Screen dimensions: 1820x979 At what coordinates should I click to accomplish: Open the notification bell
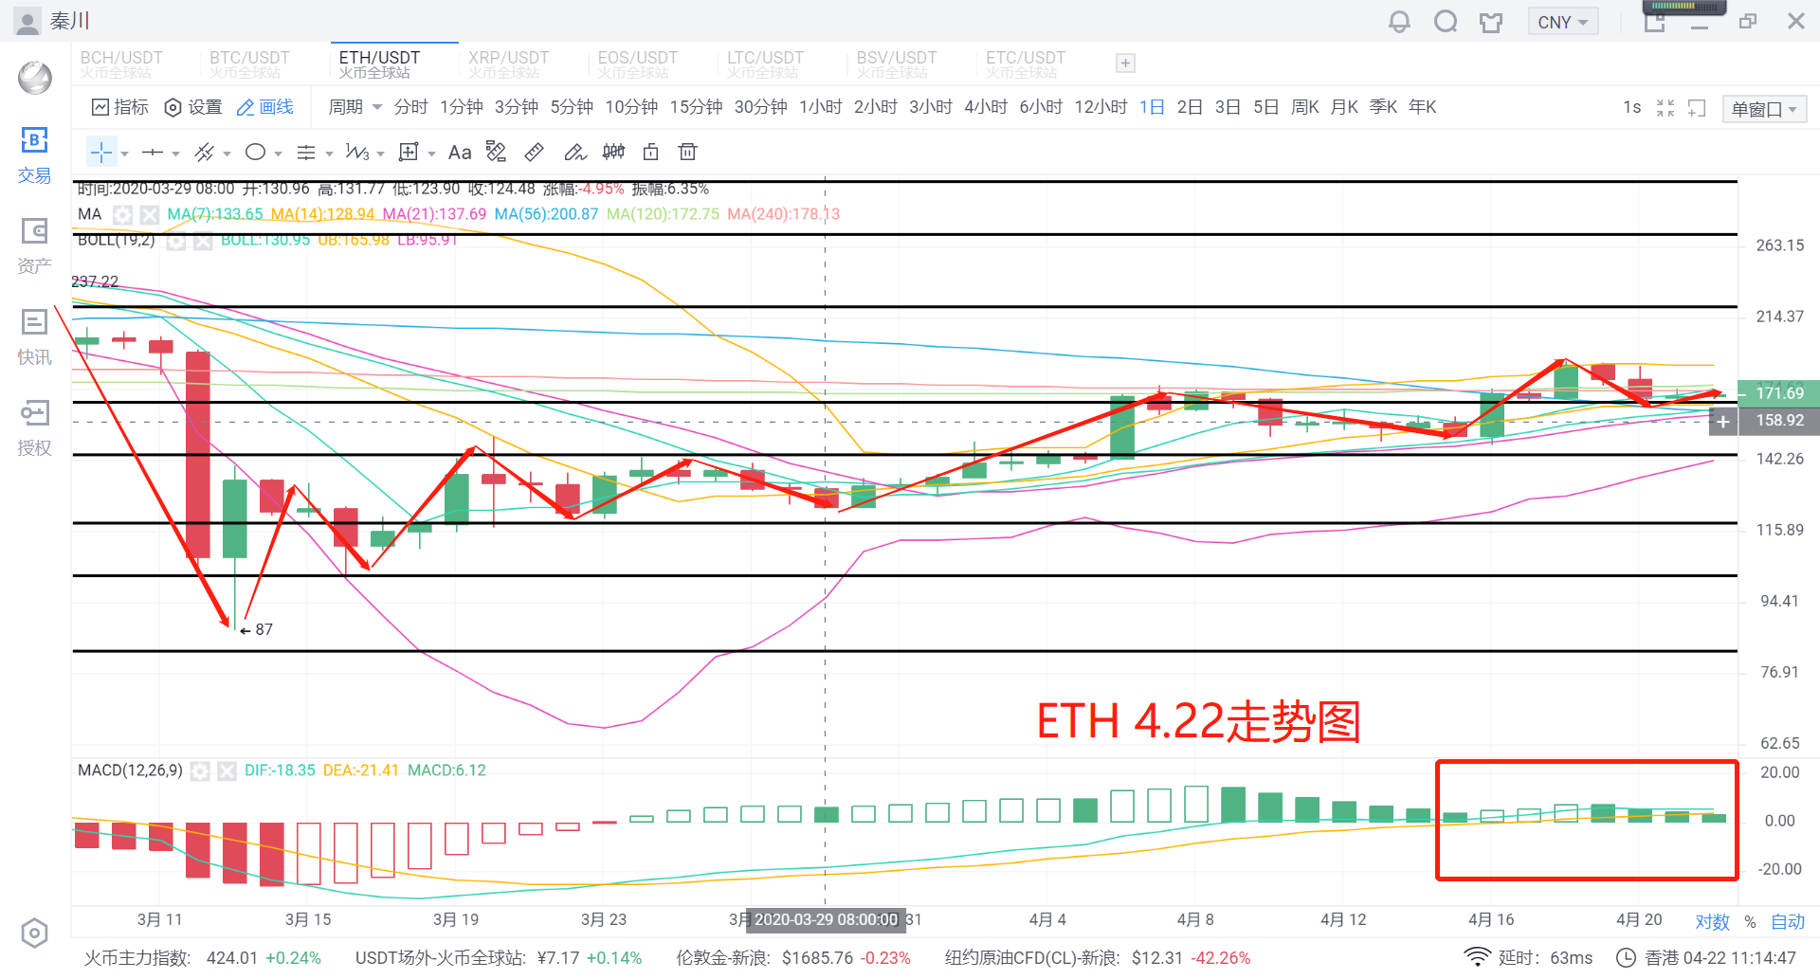pyautogui.click(x=1399, y=22)
